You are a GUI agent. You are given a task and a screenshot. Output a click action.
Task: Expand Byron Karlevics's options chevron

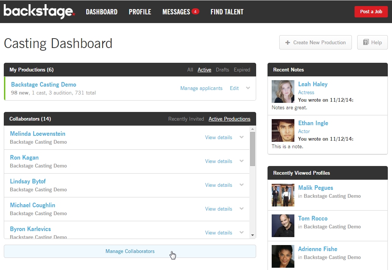click(241, 232)
